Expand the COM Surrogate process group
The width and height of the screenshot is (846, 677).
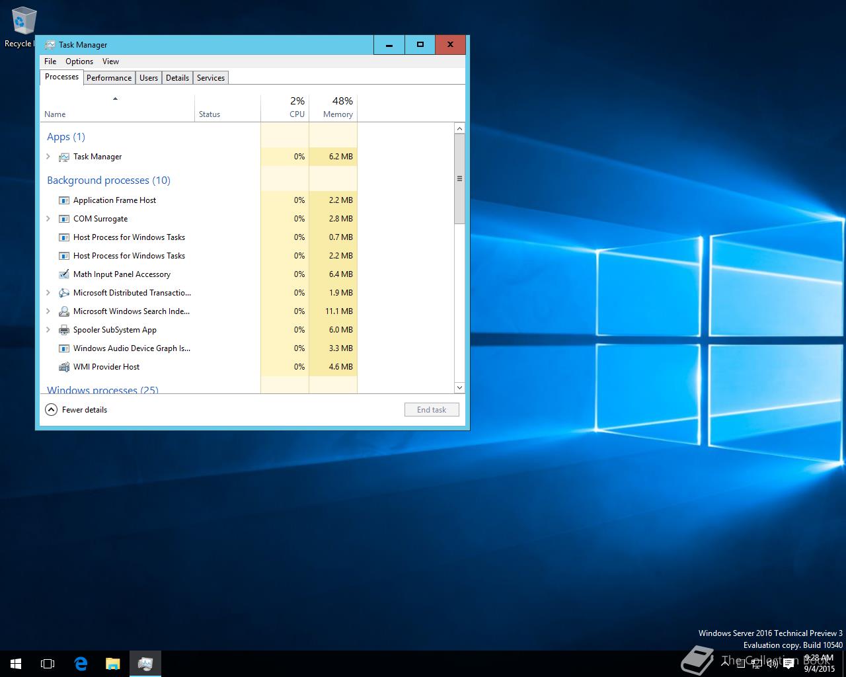[48, 219]
